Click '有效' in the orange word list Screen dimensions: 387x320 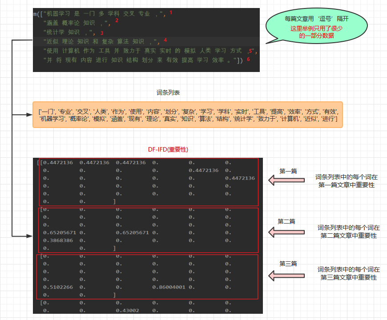(330, 112)
